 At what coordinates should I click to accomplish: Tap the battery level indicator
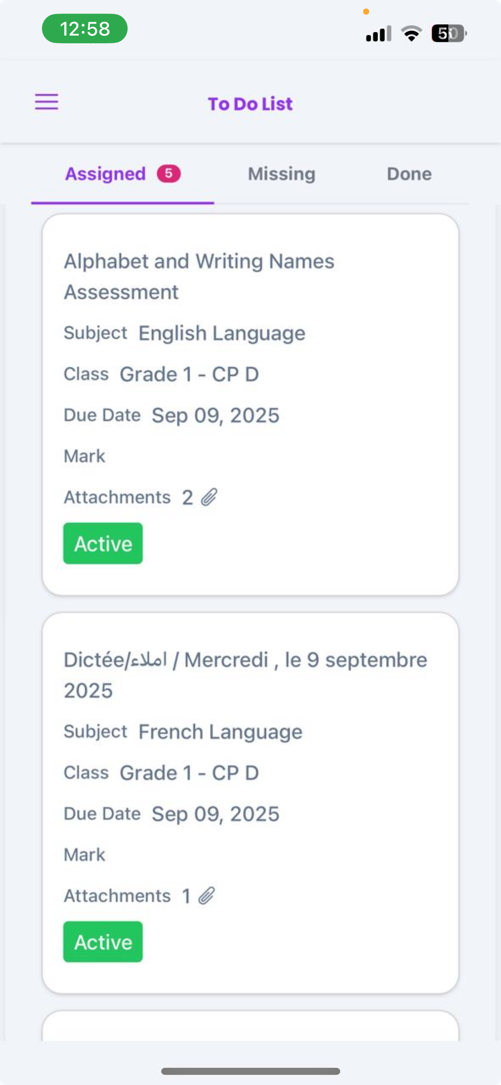click(x=448, y=33)
